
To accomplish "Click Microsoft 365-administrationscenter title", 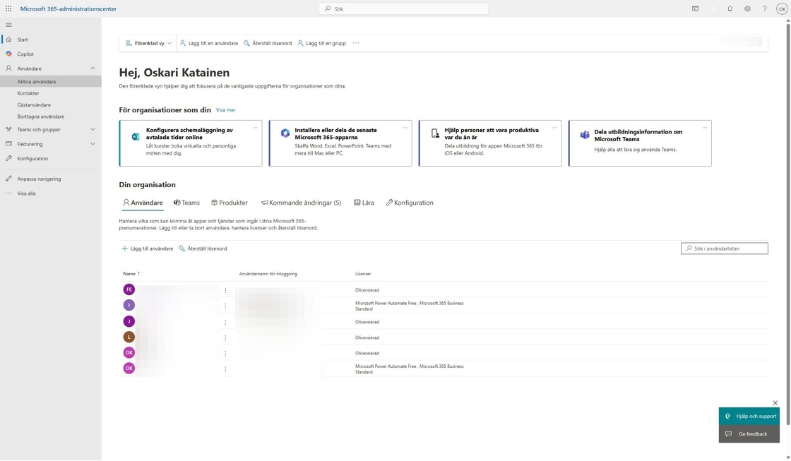I will [68, 8].
